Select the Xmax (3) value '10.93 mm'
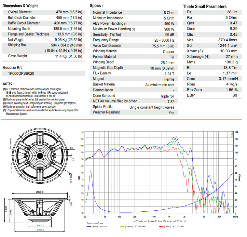 [229, 51]
